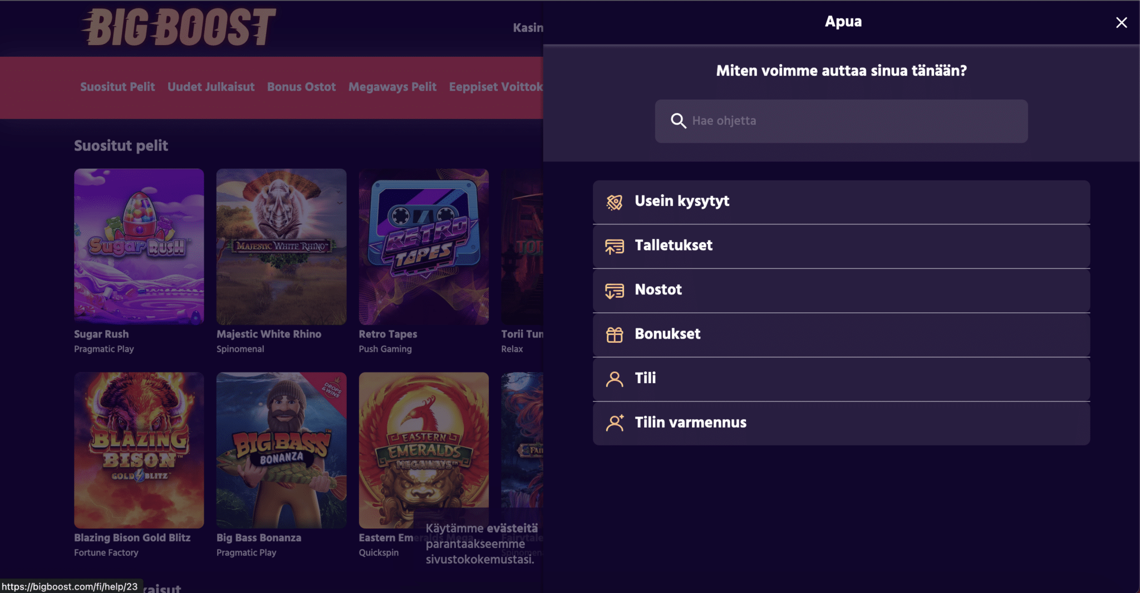Click the withdrawal card icon beside Nostot
1140x593 pixels.
tap(615, 291)
